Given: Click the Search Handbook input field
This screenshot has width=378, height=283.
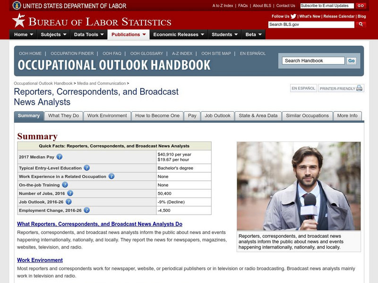Looking at the screenshot, I should click(x=314, y=61).
